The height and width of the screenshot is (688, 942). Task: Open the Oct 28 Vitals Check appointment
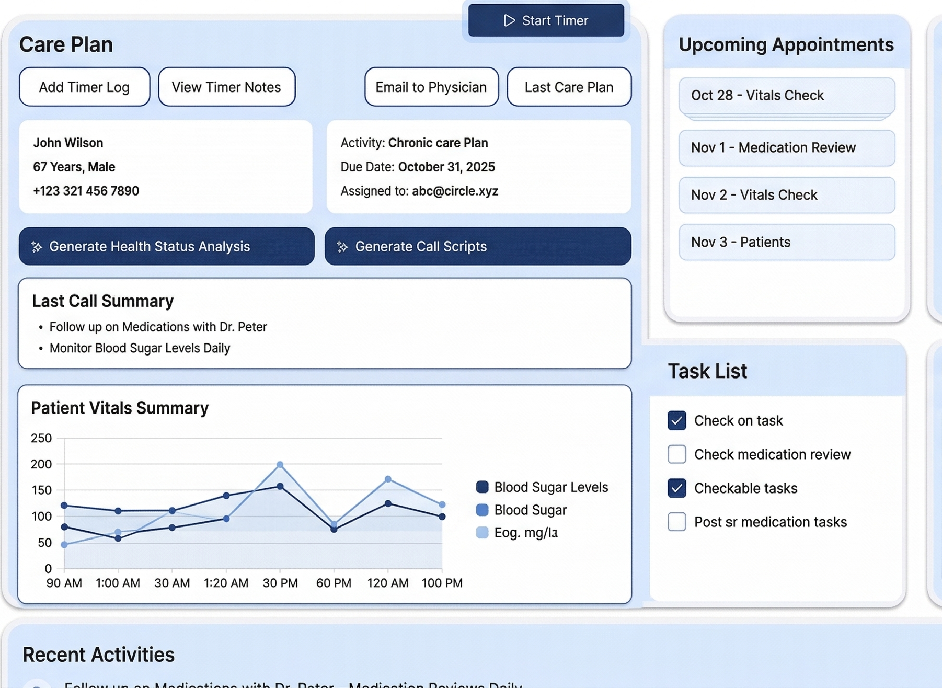coord(786,95)
